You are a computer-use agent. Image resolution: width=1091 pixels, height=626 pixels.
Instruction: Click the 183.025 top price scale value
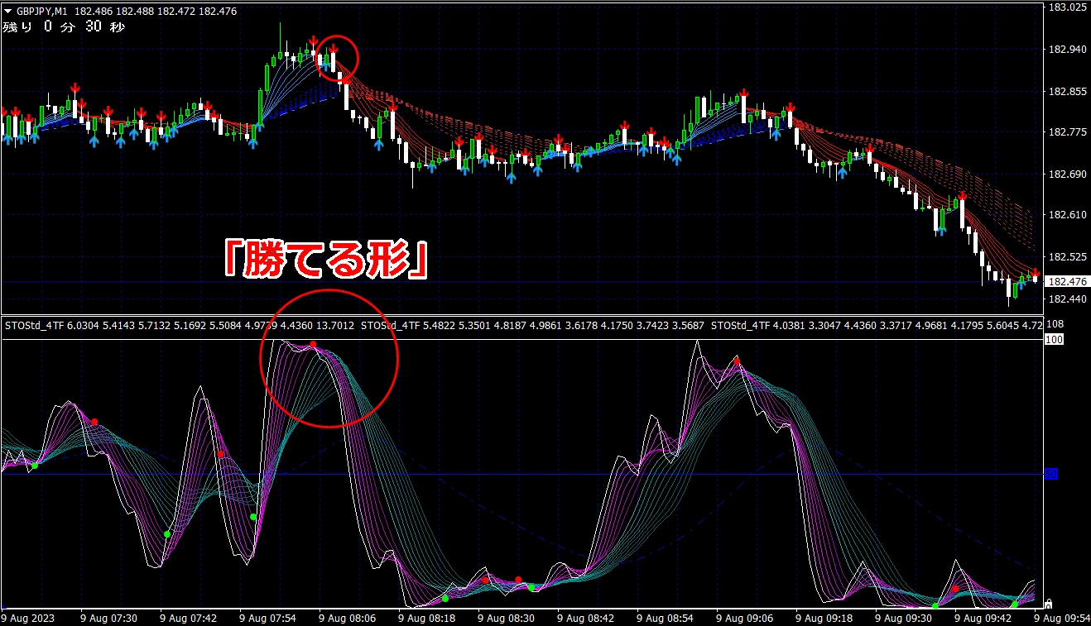tap(1066, 7)
